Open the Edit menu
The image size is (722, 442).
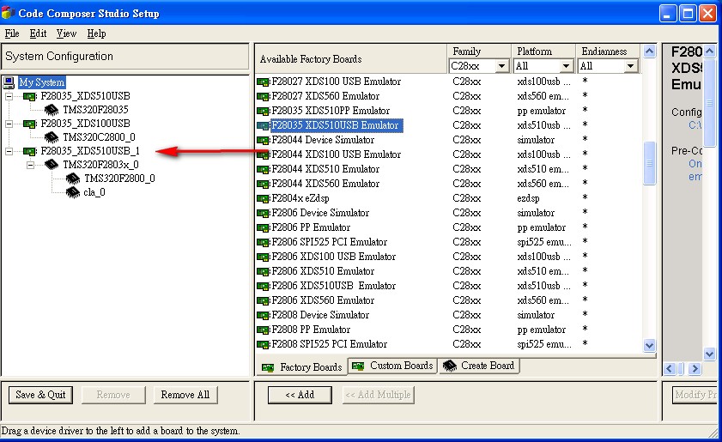pos(38,33)
